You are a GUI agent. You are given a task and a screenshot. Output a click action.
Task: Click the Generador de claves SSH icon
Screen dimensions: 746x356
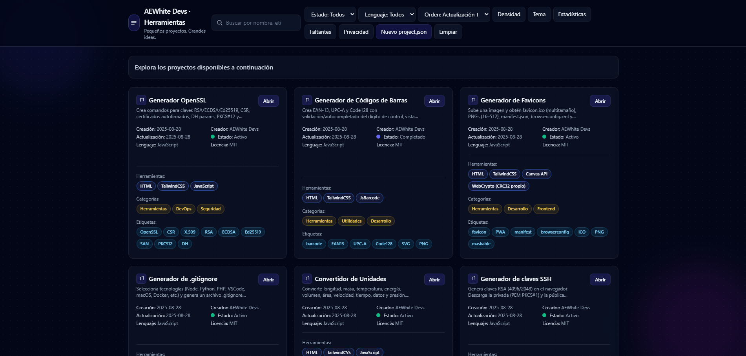[x=473, y=279]
